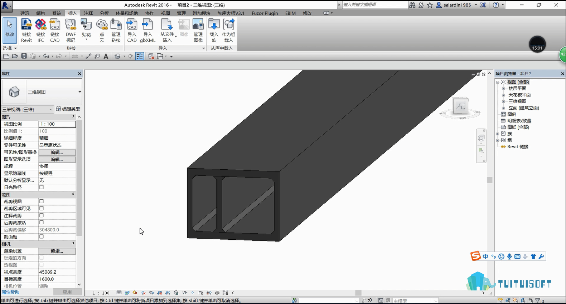
Task: Expand the 族 (Families) node in the project browser
Action: tap(498, 134)
